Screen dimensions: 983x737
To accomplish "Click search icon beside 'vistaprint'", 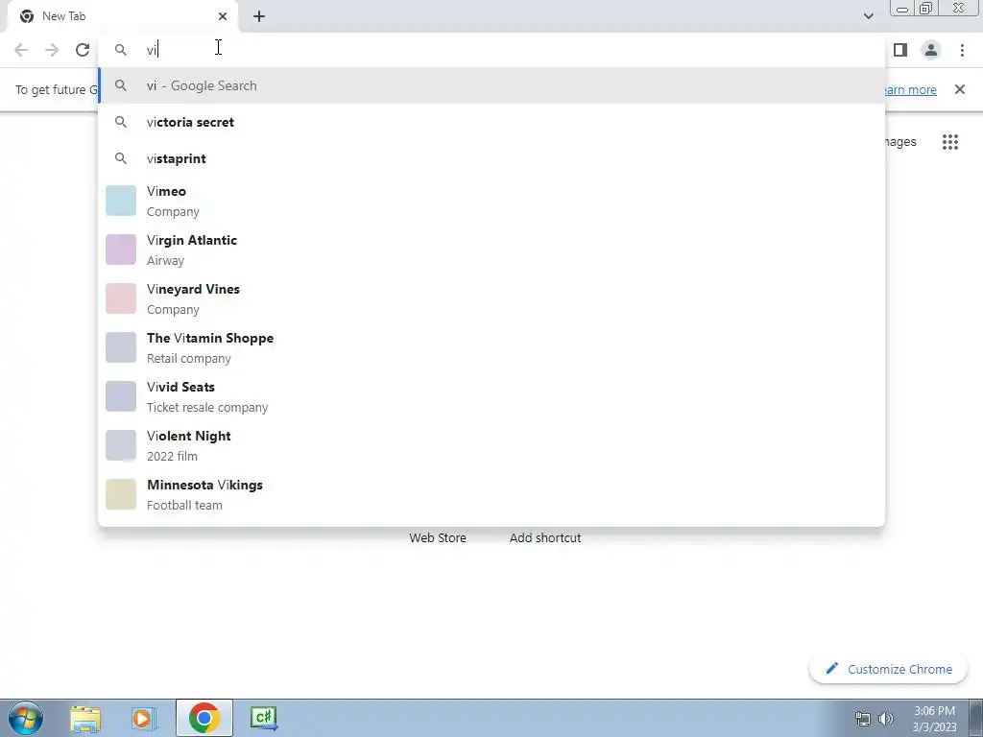I will click(121, 158).
